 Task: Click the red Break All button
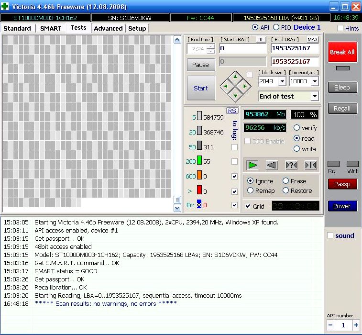342,52
